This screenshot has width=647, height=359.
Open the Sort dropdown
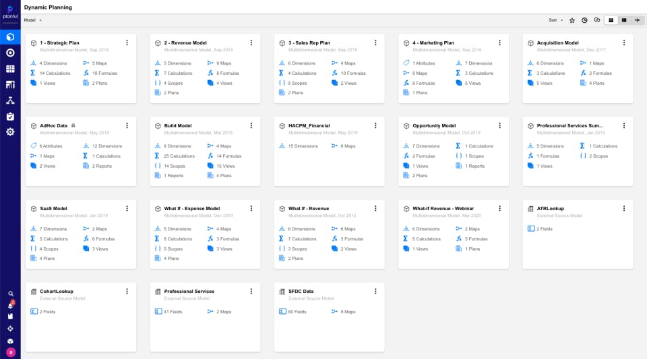tap(554, 20)
